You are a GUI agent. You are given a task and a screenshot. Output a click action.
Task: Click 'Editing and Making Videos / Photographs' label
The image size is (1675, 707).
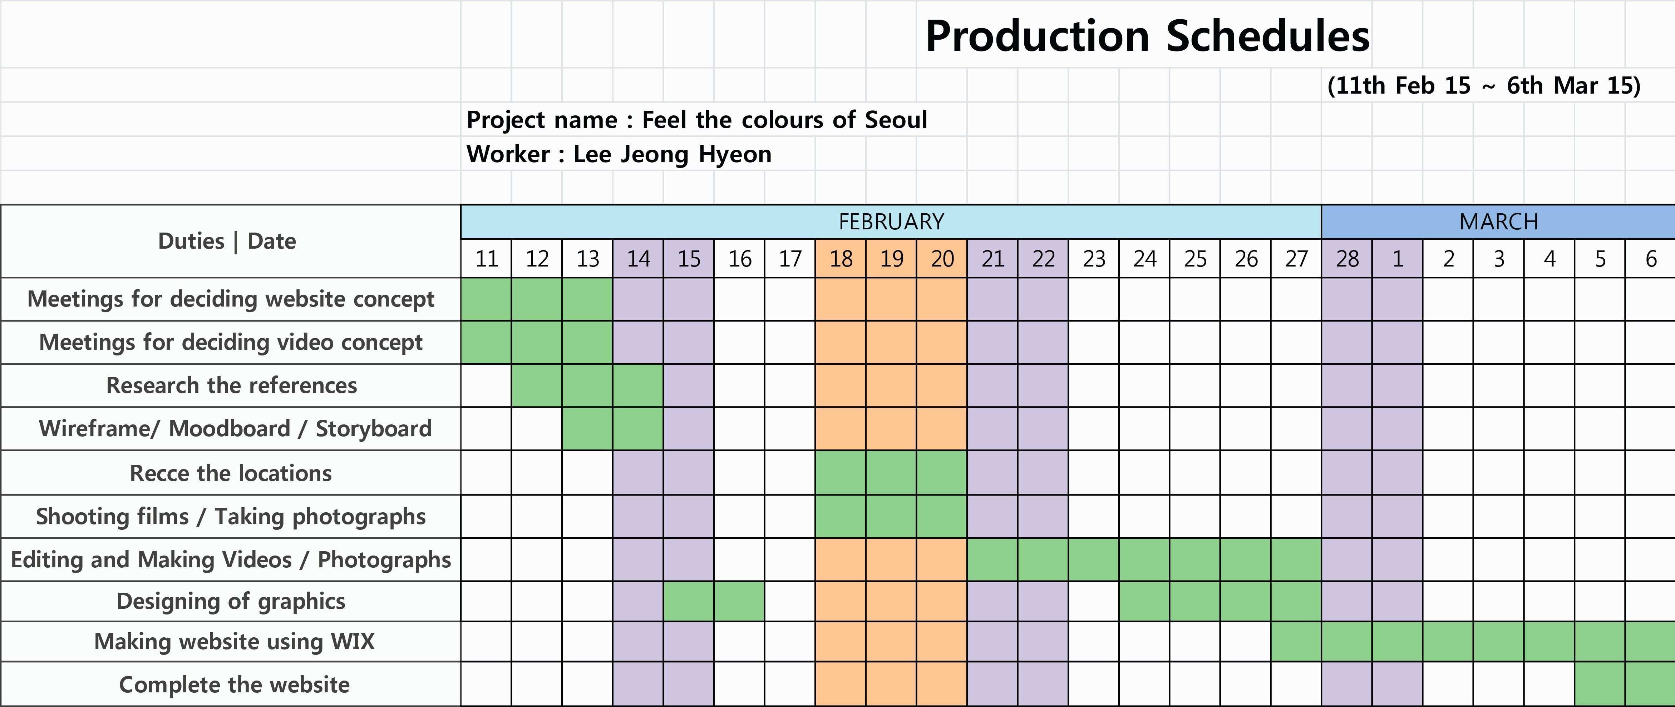(231, 559)
